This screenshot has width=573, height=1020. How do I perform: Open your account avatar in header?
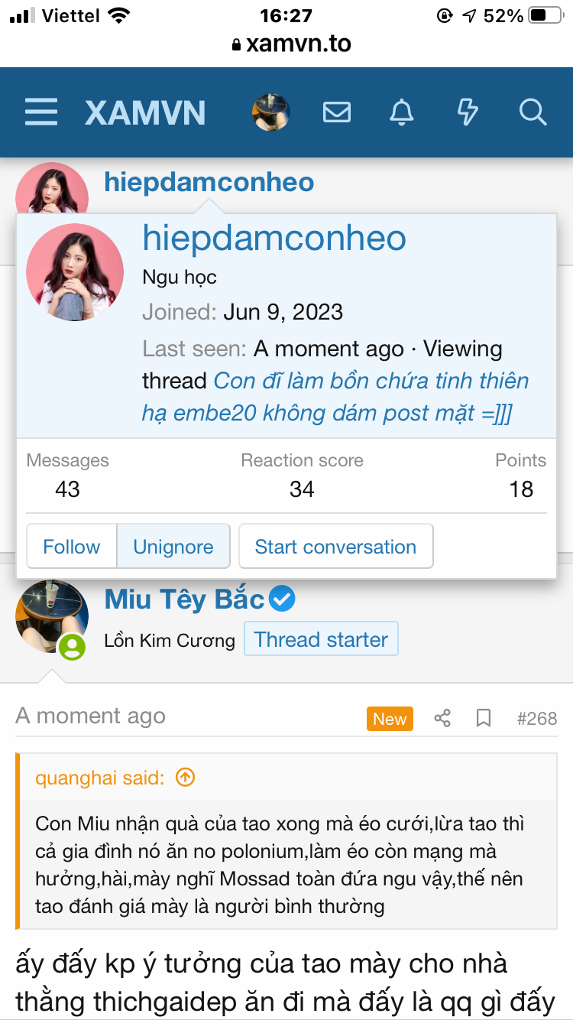click(271, 112)
